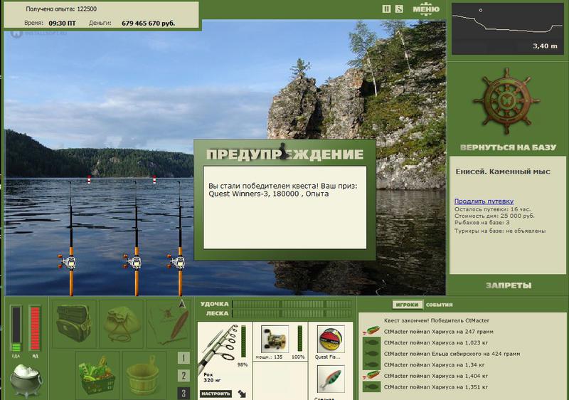The height and width of the screenshot is (400, 569).
Task: Click the Рыбаков на базе: 3 text
Action: pos(482,223)
